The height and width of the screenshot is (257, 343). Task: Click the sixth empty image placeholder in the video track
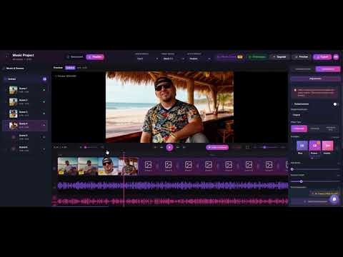(x=249, y=165)
